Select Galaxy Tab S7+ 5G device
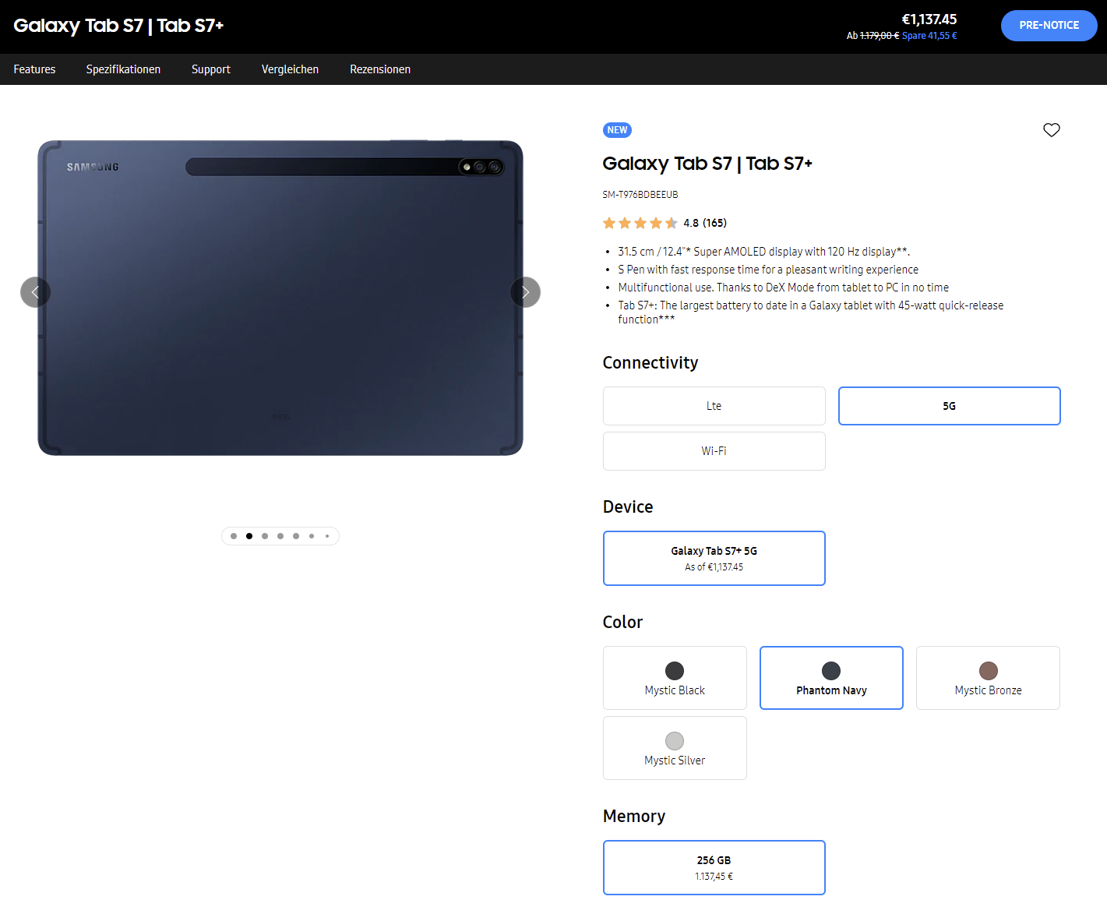The width and height of the screenshot is (1107, 914). tap(714, 558)
